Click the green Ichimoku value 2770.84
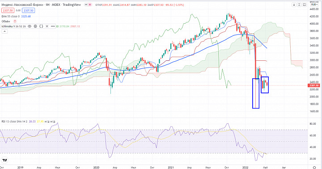Screen dimensions: 322x169 click(x=65, y=26)
